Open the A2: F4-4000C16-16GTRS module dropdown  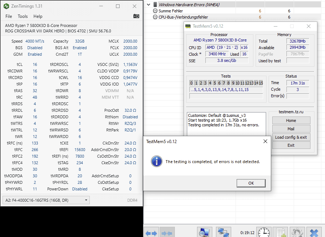coord(46,200)
